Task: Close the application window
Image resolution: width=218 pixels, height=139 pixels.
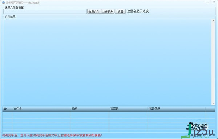Action: tap(214, 2)
